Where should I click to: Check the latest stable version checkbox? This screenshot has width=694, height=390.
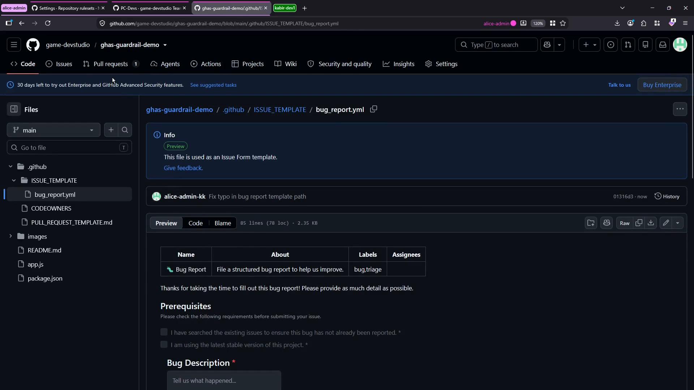(164, 344)
